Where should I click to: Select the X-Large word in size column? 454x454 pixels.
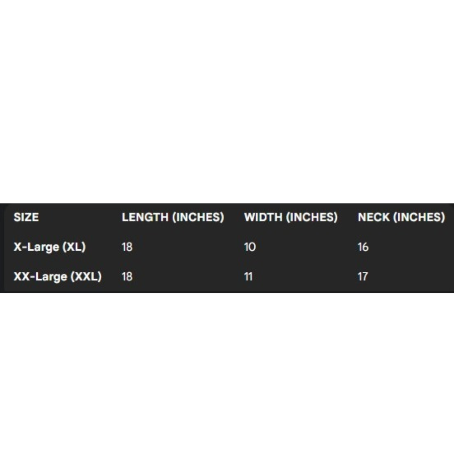tap(36, 247)
